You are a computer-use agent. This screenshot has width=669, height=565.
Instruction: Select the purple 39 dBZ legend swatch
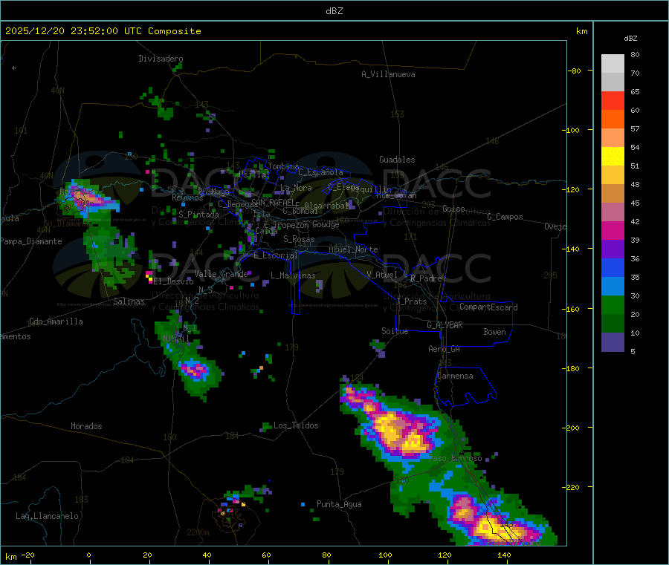(613, 249)
